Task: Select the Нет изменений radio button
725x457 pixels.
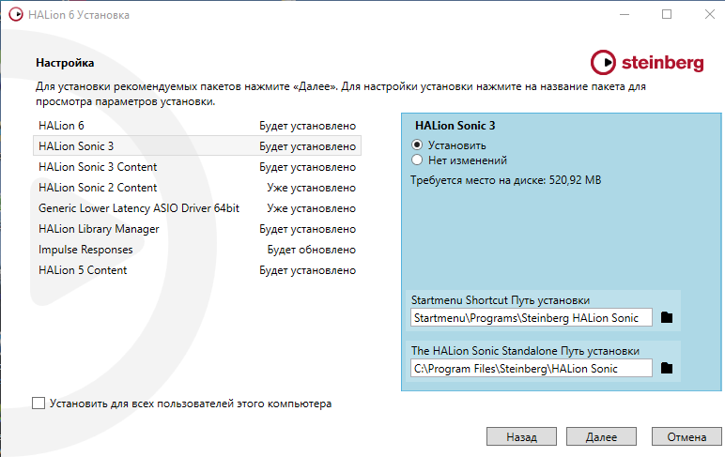Action: (x=418, y=160)
